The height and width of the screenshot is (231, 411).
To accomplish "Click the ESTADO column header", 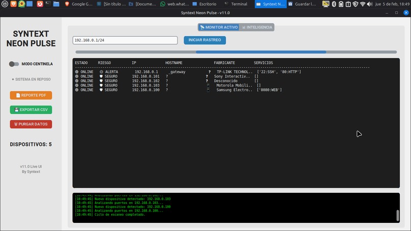I will 81,63.
